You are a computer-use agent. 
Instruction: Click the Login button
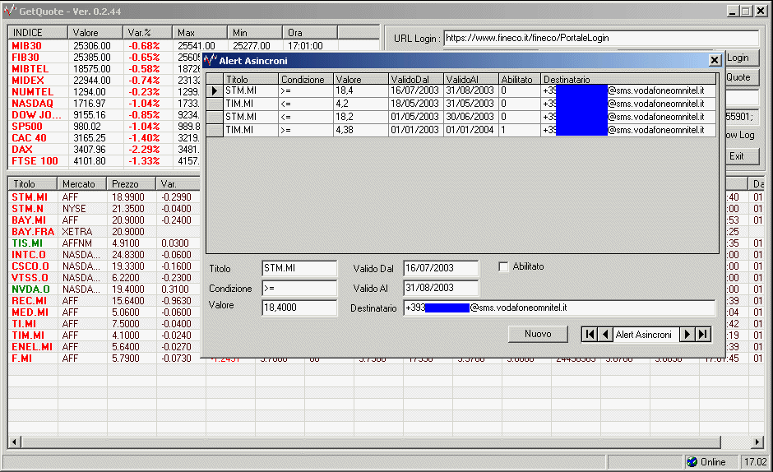(738, 58)
